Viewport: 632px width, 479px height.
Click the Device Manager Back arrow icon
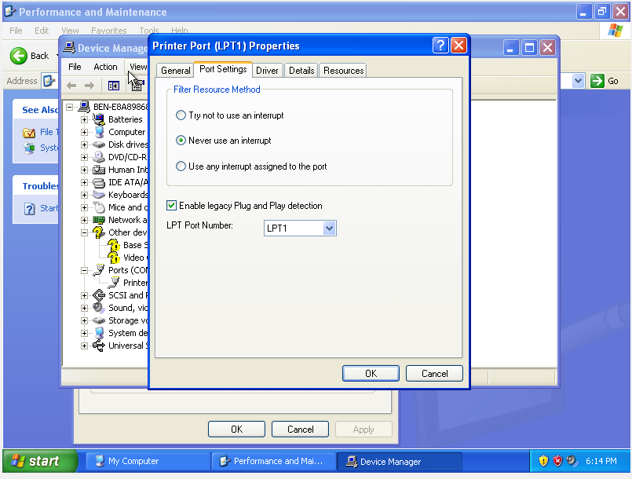71,86
